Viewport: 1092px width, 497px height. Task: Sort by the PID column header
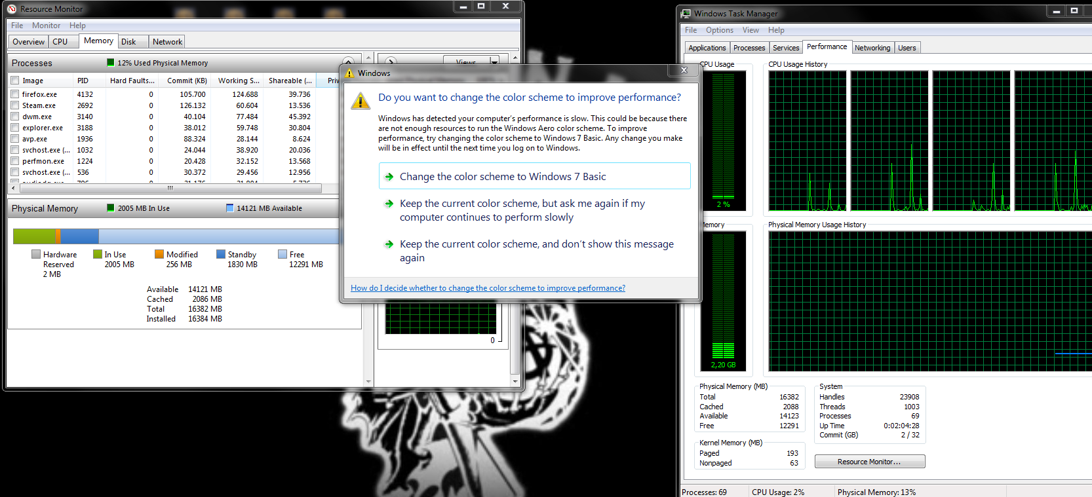tap(90, 81)
